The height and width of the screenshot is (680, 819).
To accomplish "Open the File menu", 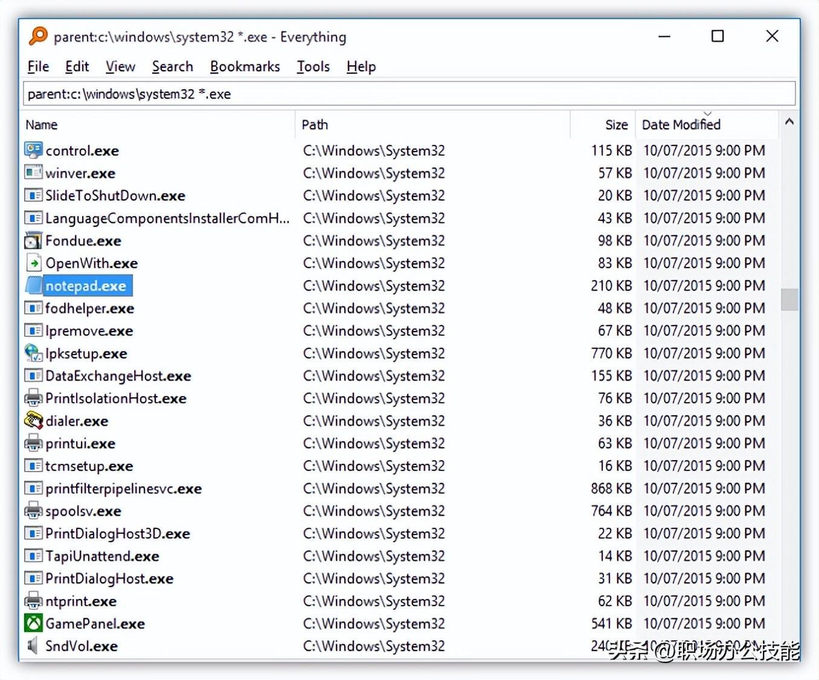I will tap(39, 66).
